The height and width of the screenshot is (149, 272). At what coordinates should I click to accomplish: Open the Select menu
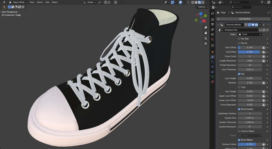coord(40,2)
